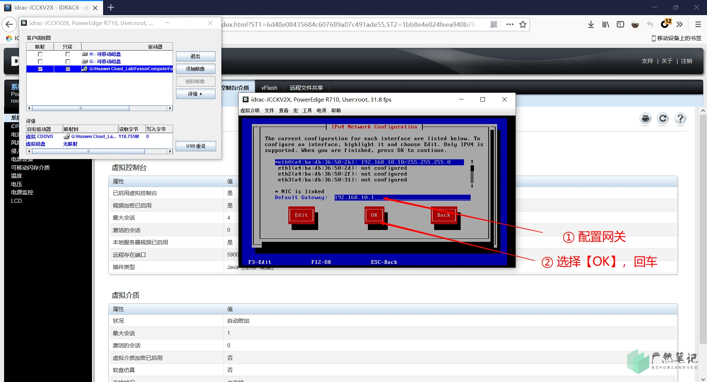This screenshot has height=382, width=707.
Task: Toggle read-only box for the Huawei ISO image
Action: (68, 69)
